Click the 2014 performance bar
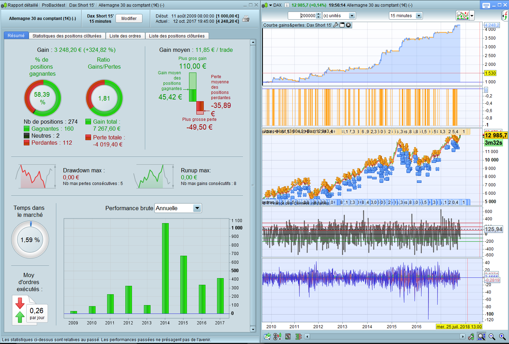509x344 pixels. click(x=165, y=268)
